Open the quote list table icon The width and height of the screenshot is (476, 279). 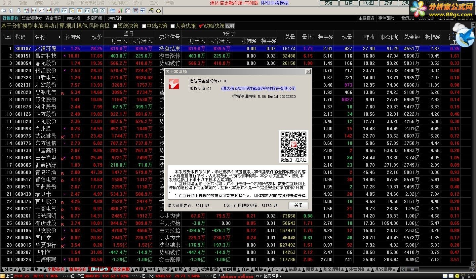(x=34, y=11)
